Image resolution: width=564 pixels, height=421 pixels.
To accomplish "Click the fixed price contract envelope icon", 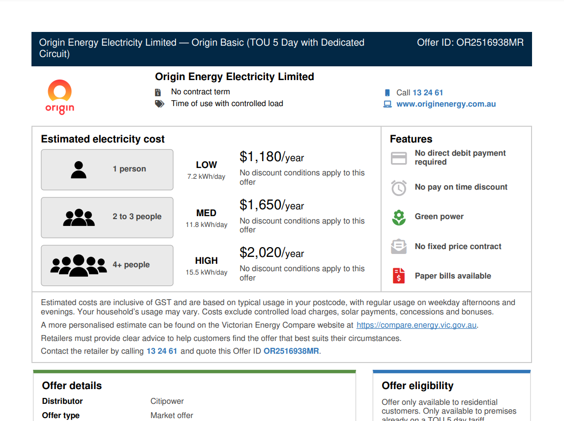I will click(399, 247).
